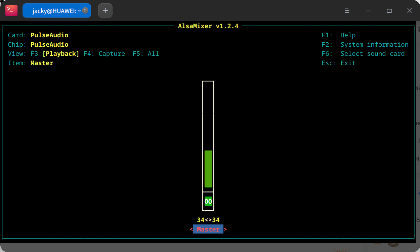This screenshot has height=252, width=420.
Task: Switch to the F4 Capture view
Action: tap(104, 54)
